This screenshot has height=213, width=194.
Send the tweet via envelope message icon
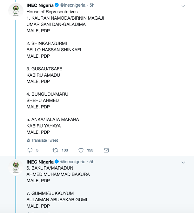pyautogui.click(x=106, y=150)
